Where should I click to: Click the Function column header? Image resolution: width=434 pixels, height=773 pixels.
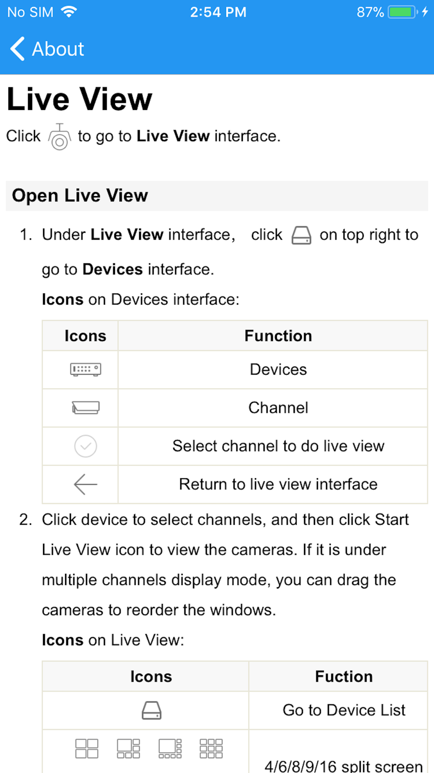pyautogui.click(x=278, y=336)
